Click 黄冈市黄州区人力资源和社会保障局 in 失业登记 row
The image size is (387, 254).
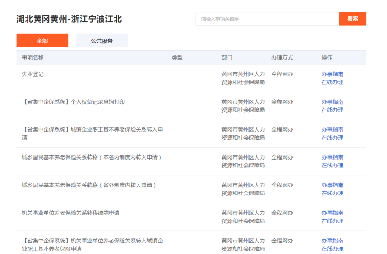point(243,78)
